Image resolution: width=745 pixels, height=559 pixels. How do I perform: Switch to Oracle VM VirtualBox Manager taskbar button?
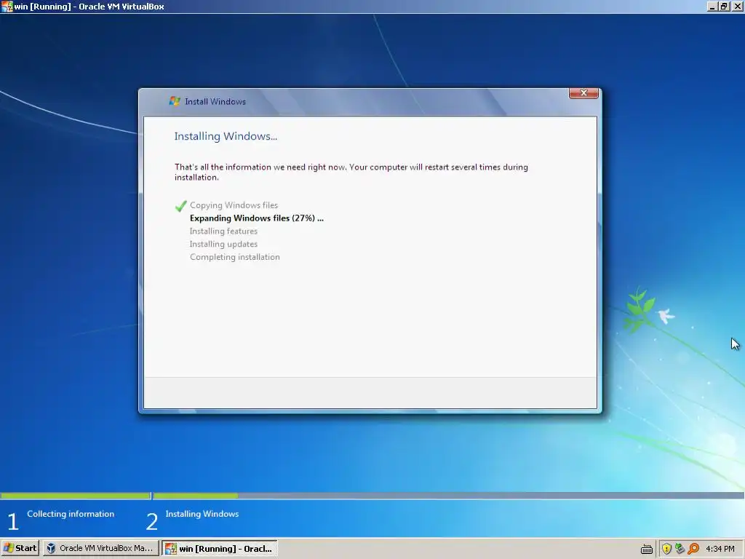coord(100,548)
